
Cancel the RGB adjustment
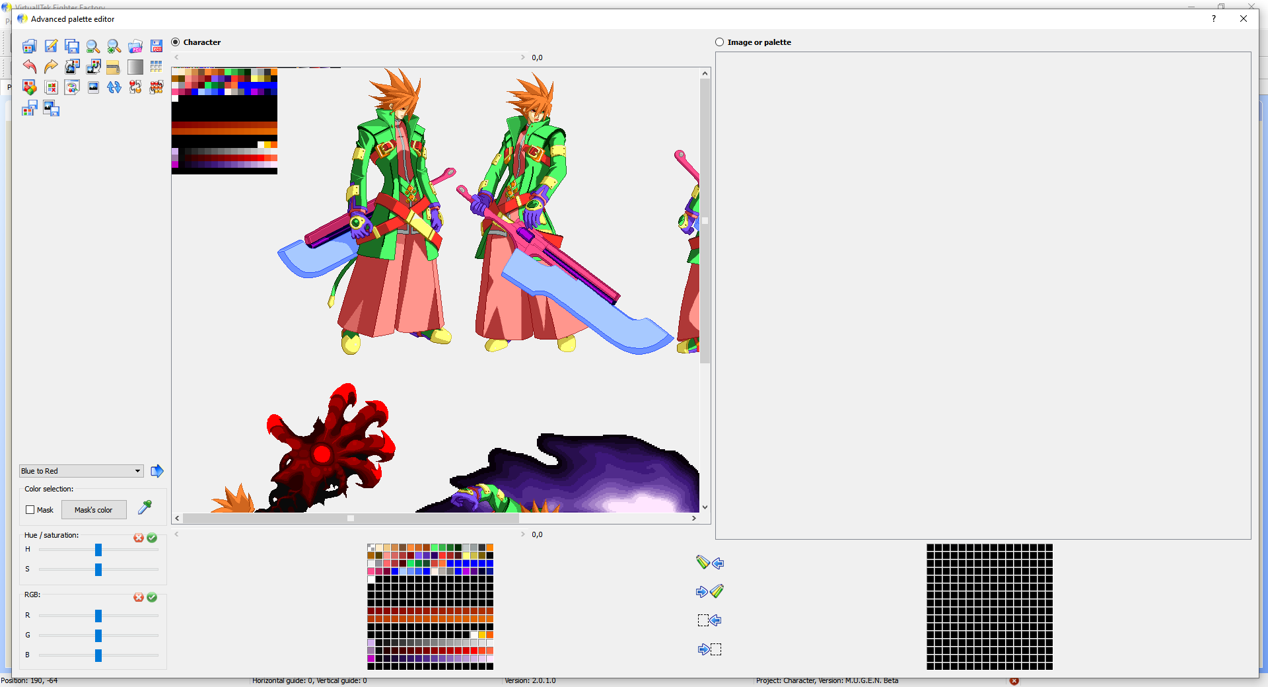click(x=139, y=597)
